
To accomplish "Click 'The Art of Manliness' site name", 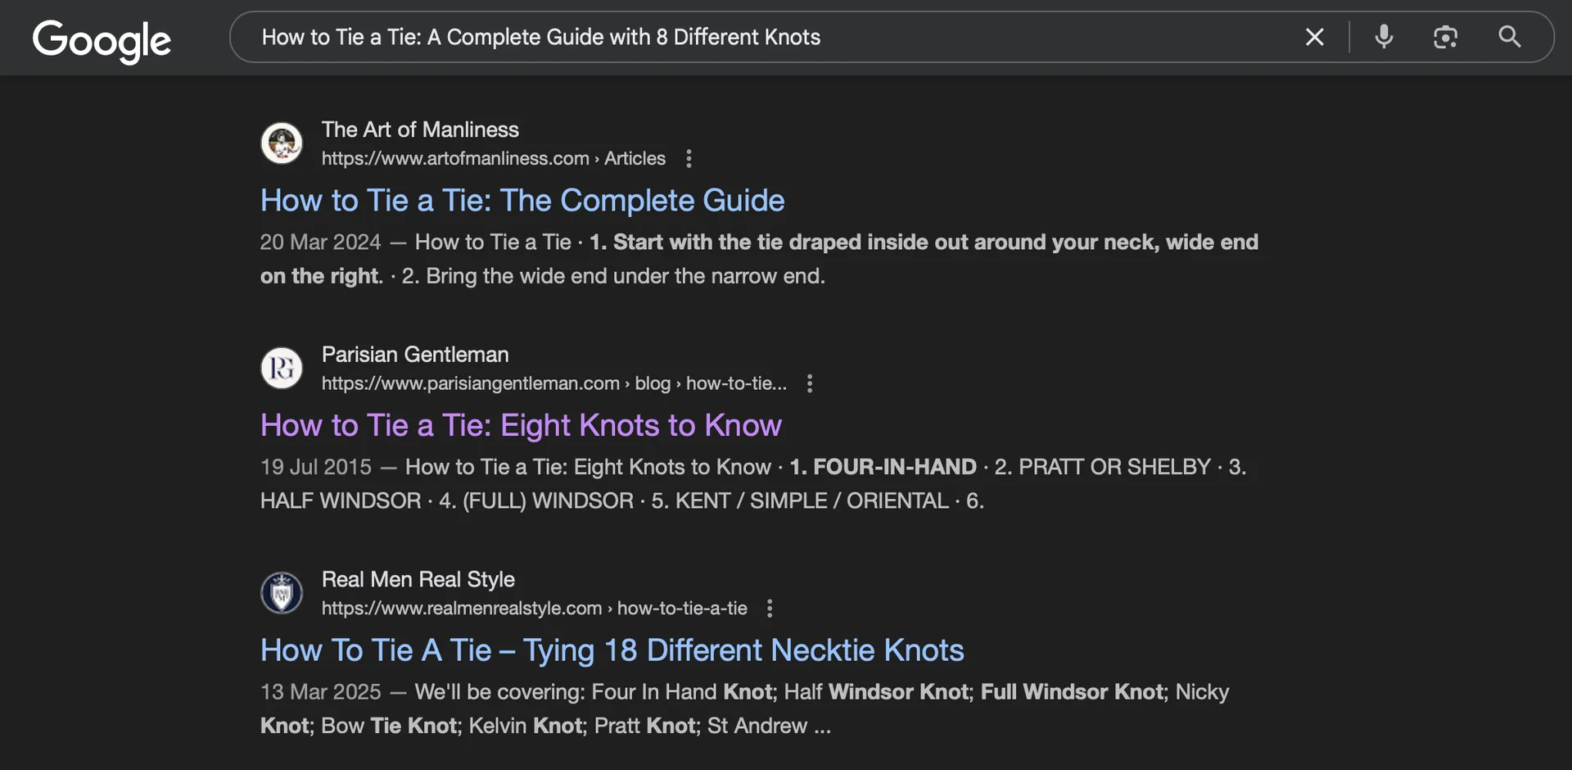I will [x=420, y=129].
